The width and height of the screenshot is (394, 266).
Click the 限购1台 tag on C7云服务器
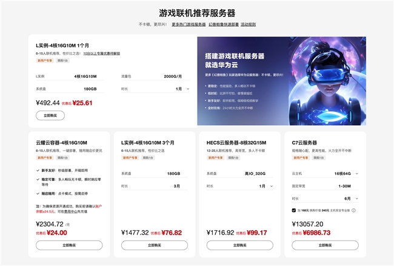(x=318, y=158)
